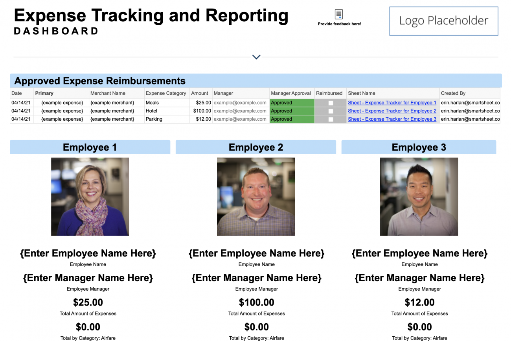Toggle the Reimbursed checkbox for the Meals expense

(331, 103)
